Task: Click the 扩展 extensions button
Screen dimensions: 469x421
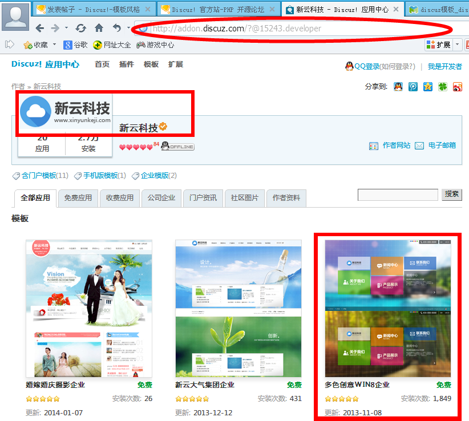Action: [x=439, y=44]
